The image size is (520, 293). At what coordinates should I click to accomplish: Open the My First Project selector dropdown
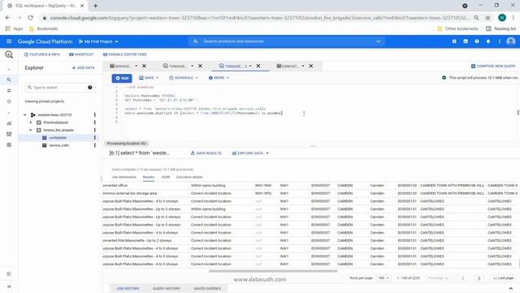pos(98,42)
